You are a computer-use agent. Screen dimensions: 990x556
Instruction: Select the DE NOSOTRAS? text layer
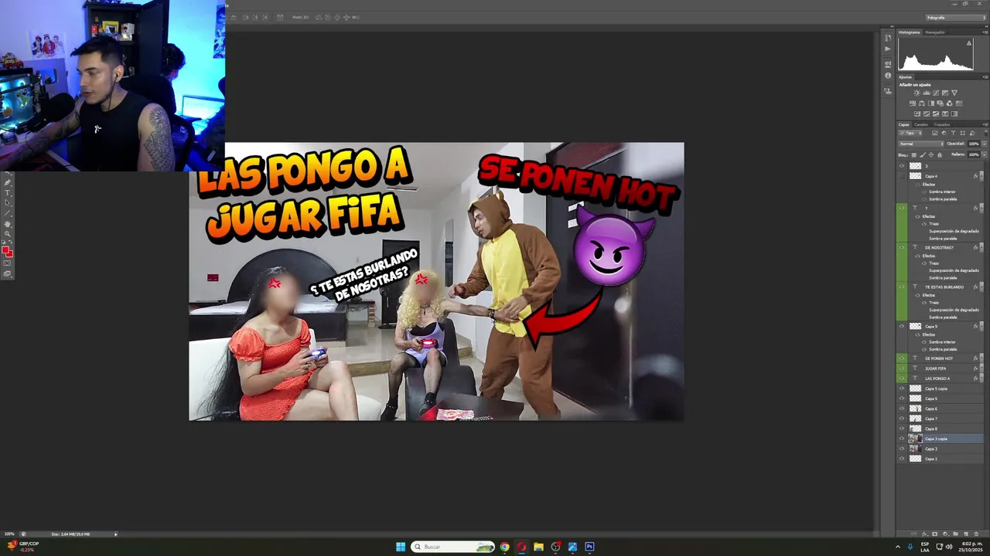pyautogui.click(x=940, y=247)
